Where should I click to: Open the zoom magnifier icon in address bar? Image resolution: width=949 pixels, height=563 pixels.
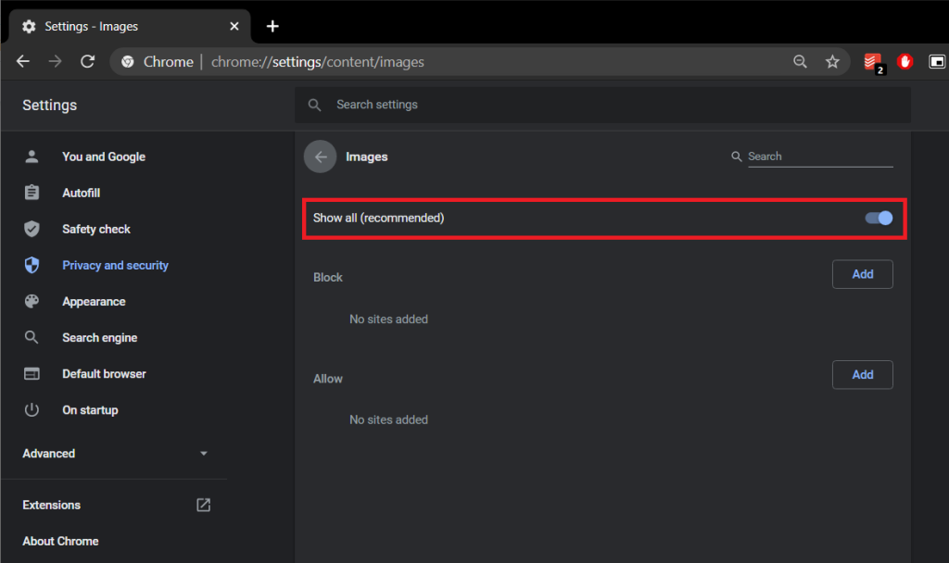[801, 62]
